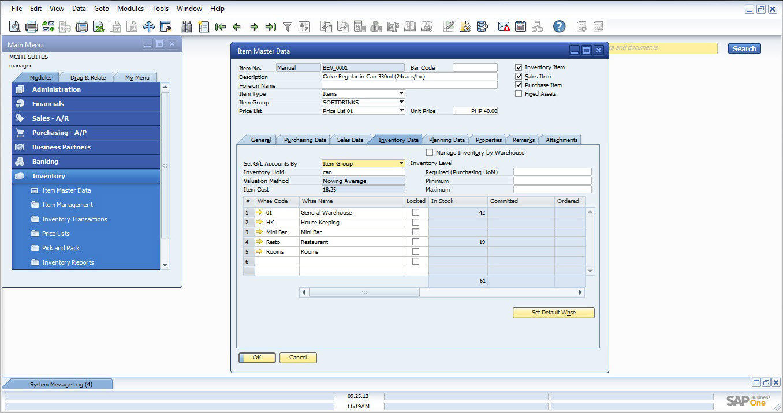Enable Manage Inventory by Warehouse
This screenshot has height=413, width=783.
pyautogui.click(x=430, y=153)
